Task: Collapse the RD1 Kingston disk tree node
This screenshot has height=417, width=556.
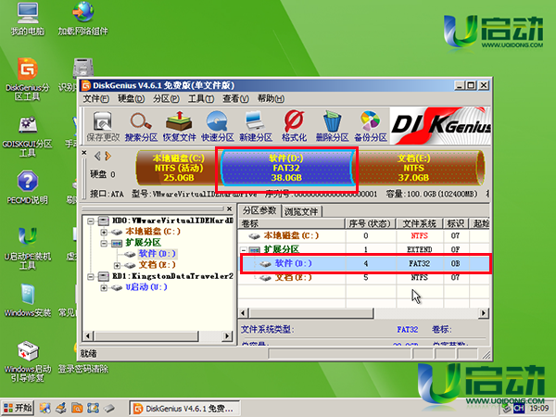Action: 91,276
